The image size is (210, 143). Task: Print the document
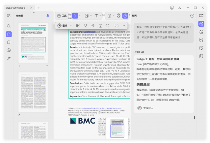tap(118, 16)
